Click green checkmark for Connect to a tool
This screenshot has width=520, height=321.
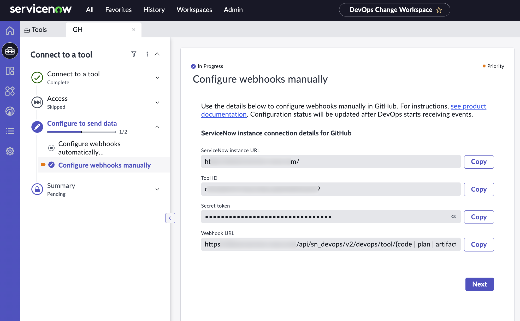(x=37, y=78)
